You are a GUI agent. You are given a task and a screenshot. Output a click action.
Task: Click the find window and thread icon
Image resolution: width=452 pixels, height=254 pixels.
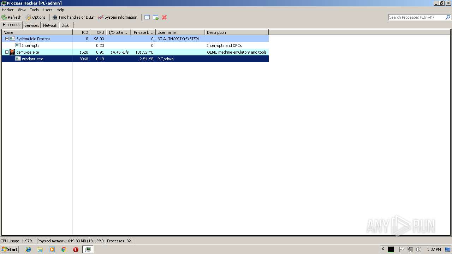(x=156, y=17)
